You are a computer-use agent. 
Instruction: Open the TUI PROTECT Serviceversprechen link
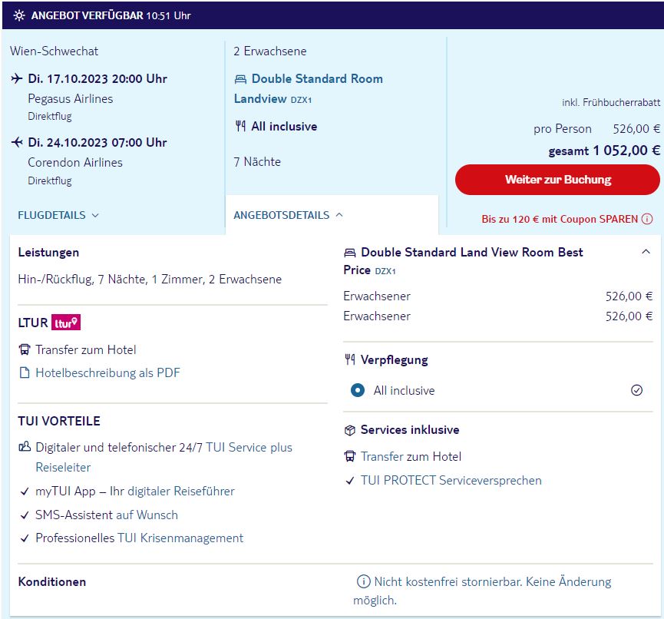pos(451,481)
